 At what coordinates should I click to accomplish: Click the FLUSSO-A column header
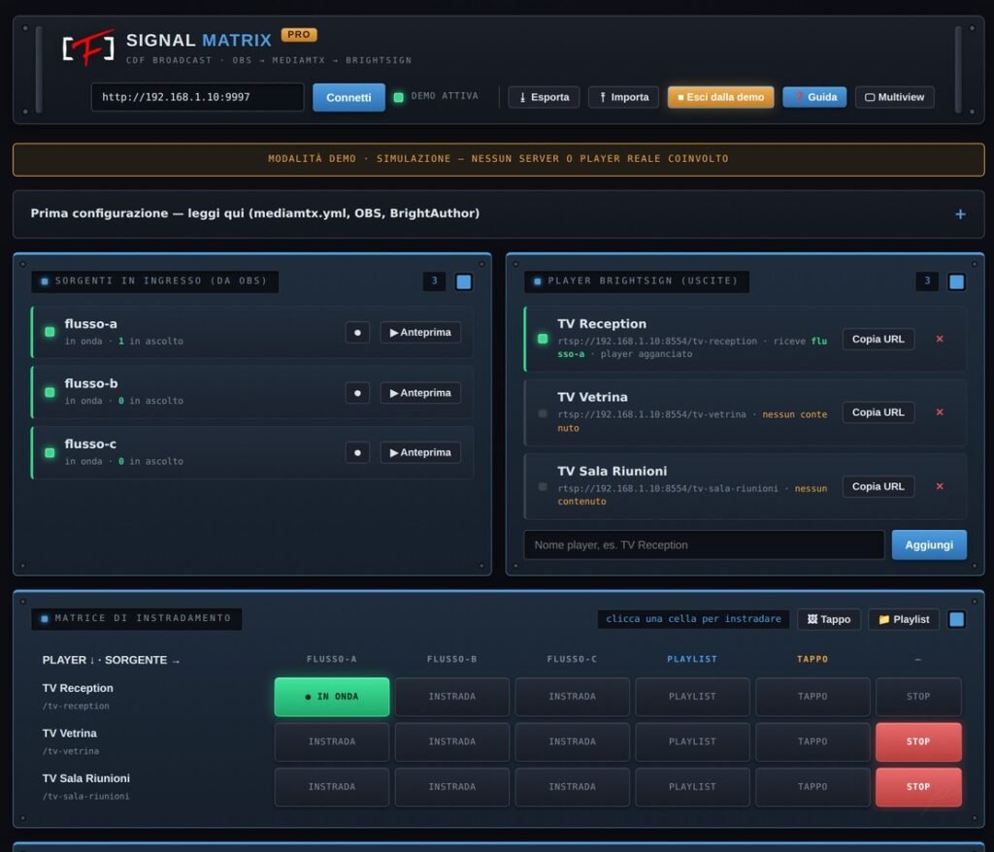tap(332, 659)
